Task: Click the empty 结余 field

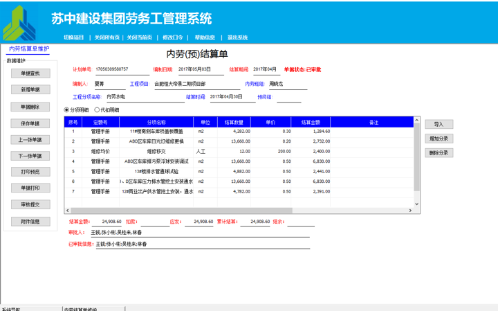Action: pyautogui.click(x=301, y=222)
